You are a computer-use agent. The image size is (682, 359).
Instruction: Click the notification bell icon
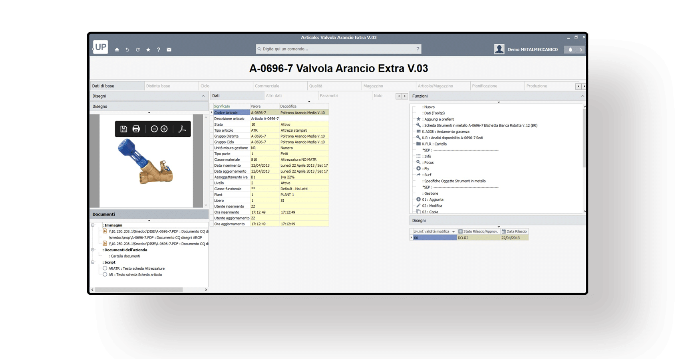coord(571,50)
